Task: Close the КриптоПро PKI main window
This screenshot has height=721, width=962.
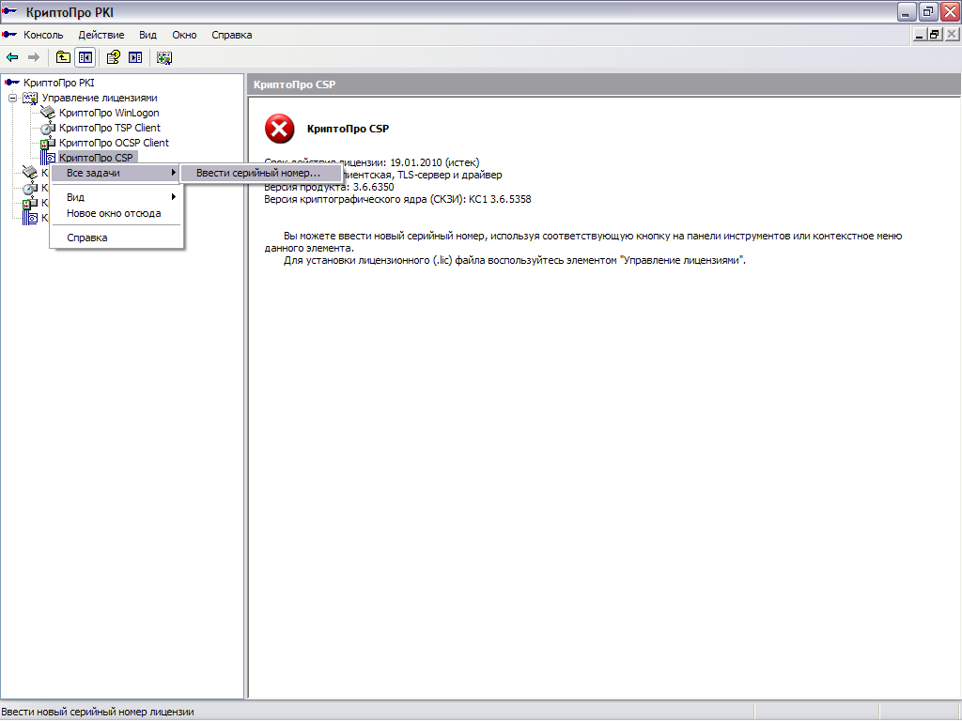Action: [950, 11]
